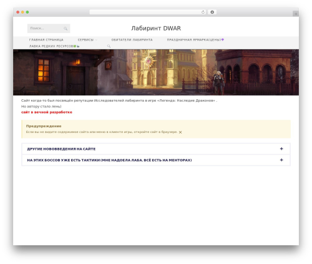Open ЛАВКА РЕДКИХ РЕСУРСОВ menu item
Screen dimensions: 312x264
[54, 46]
